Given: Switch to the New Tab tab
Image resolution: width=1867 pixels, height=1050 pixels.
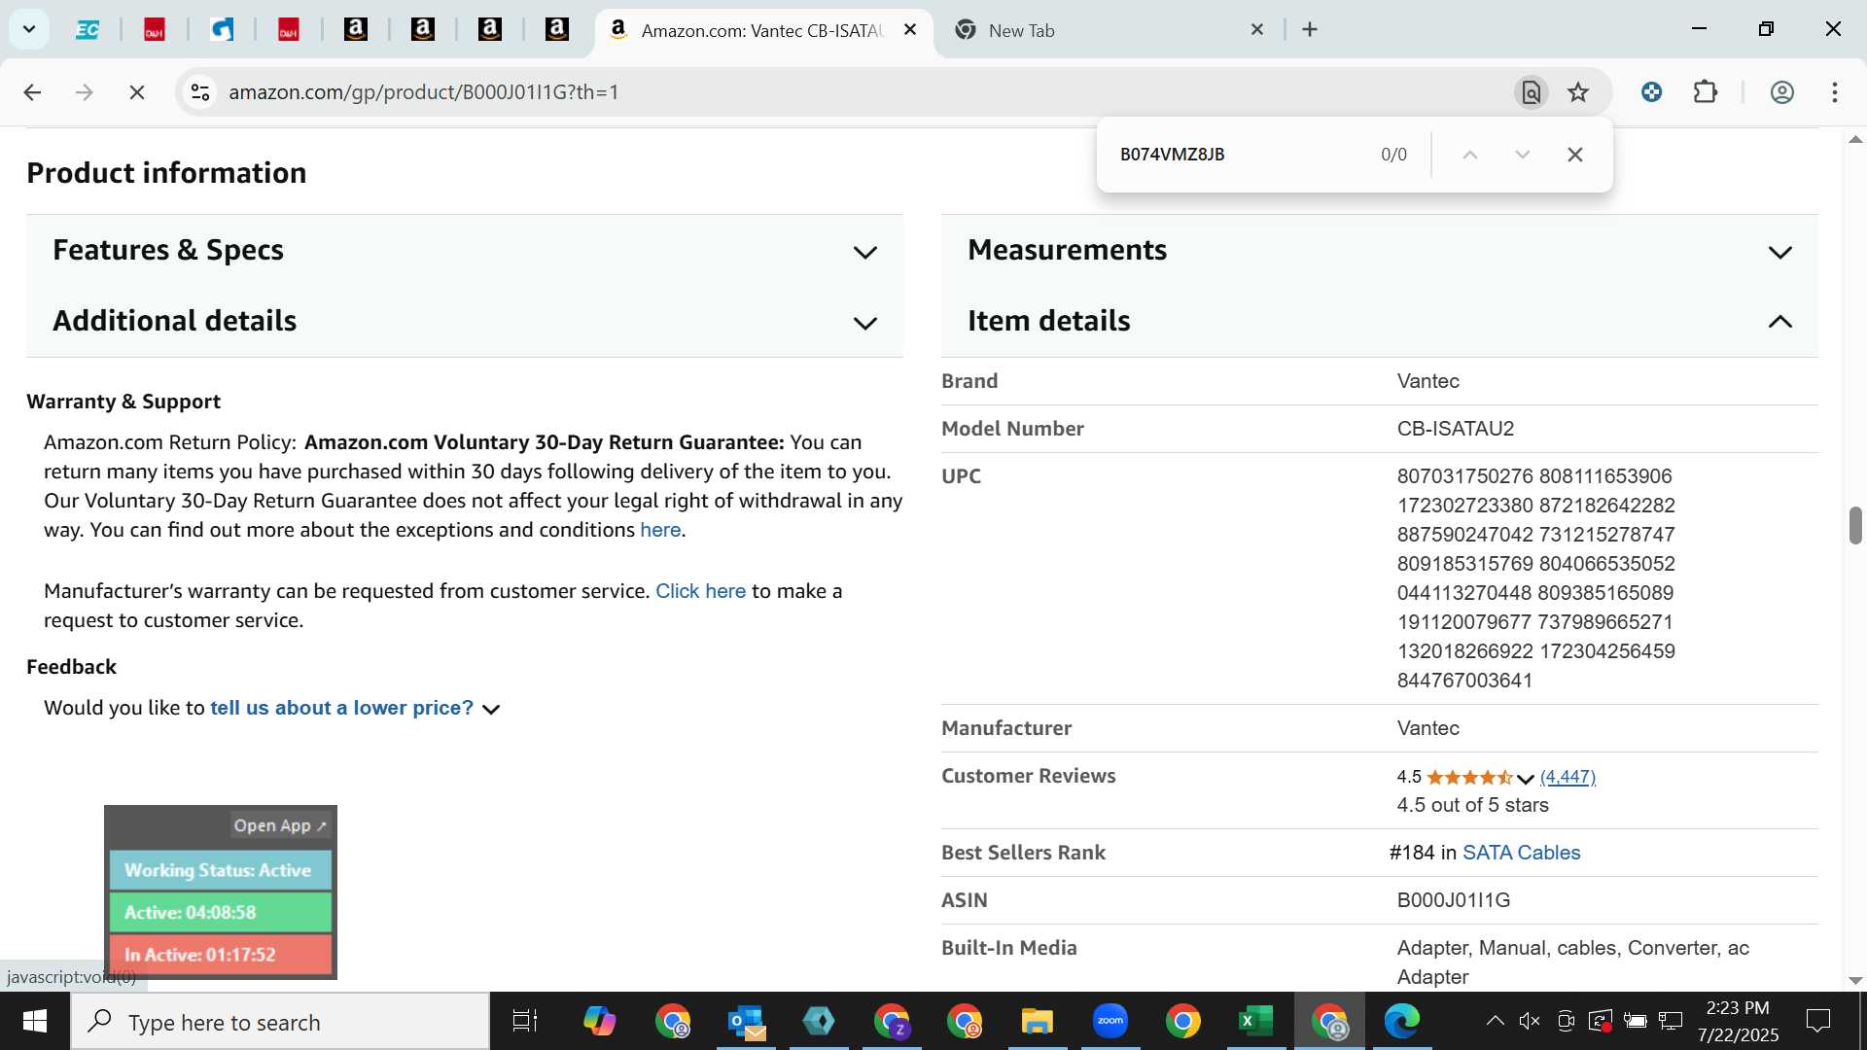Looking at the screenshot, I should tap(1109, 30).
